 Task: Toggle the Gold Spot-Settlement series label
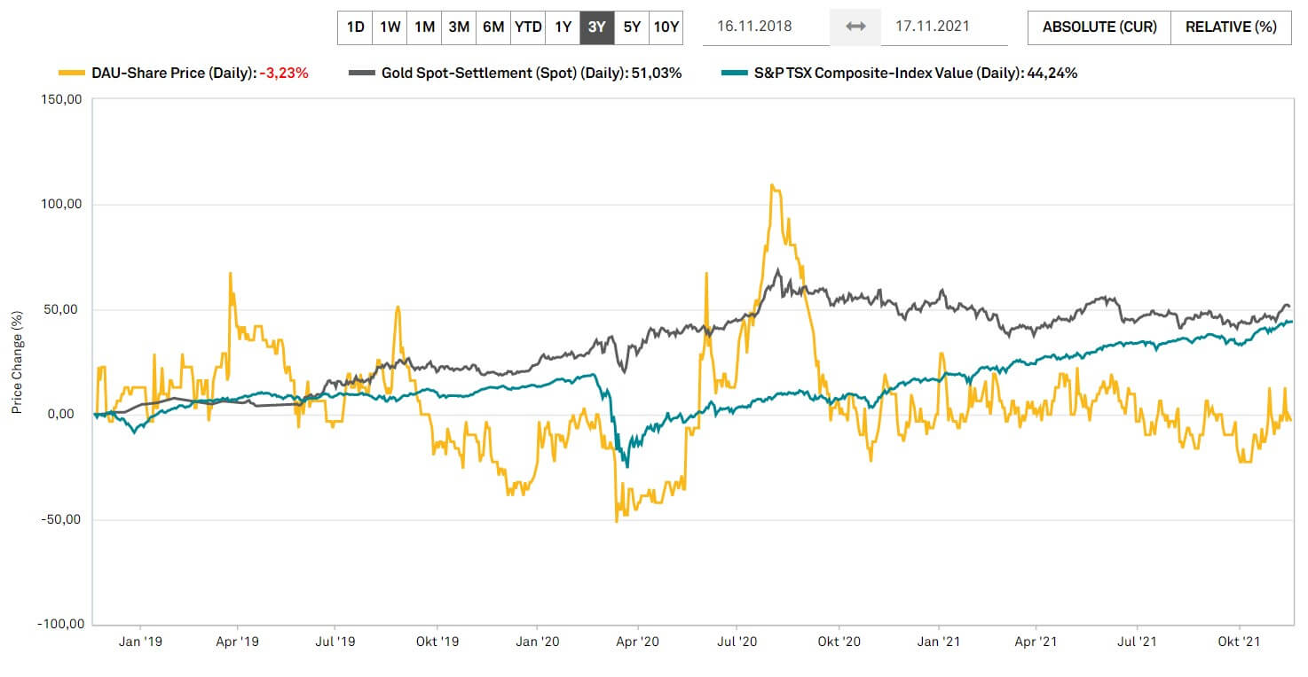(x=531, y=74)
